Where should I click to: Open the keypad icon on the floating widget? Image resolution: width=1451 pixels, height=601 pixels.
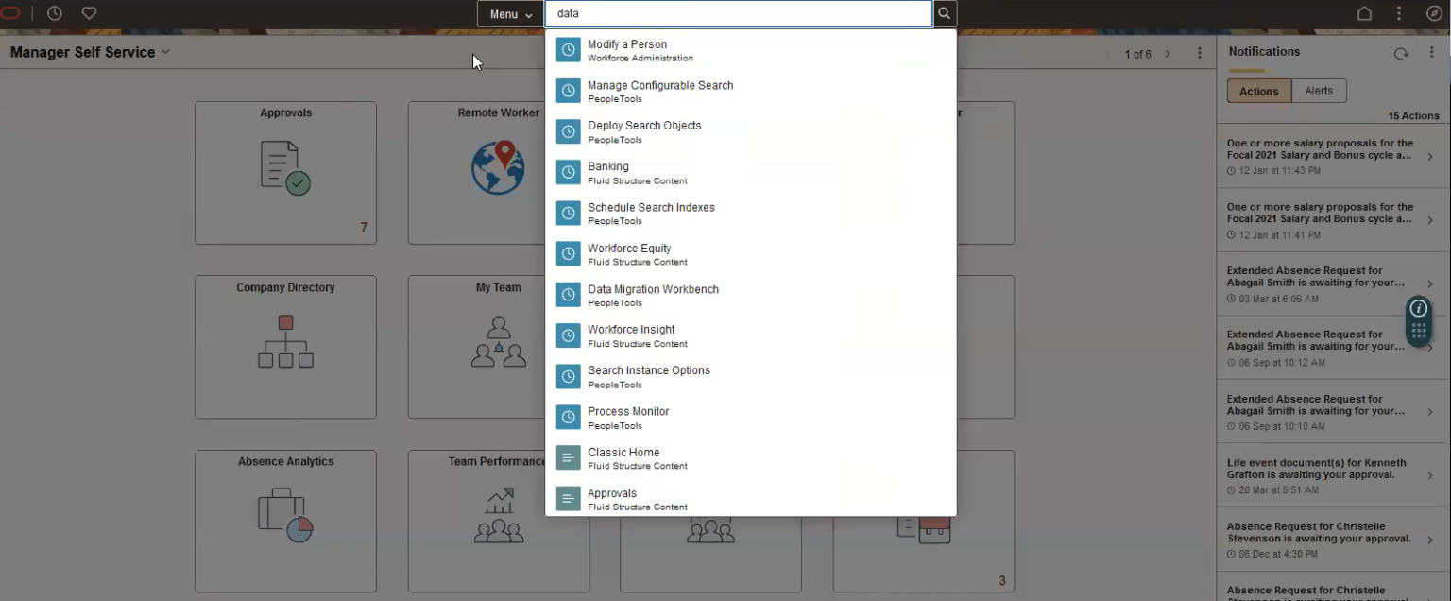pyautogui.click(x=1418, y=330)
